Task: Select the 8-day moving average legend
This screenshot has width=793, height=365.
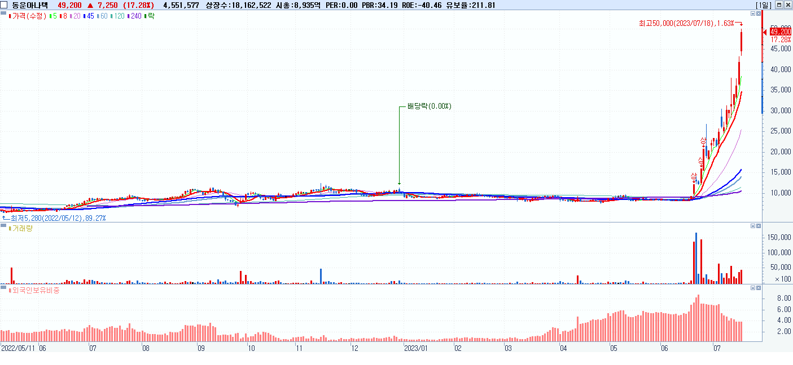Action: coord(64,16)
